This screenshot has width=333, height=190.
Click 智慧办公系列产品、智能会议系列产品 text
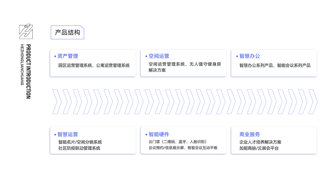275,66
